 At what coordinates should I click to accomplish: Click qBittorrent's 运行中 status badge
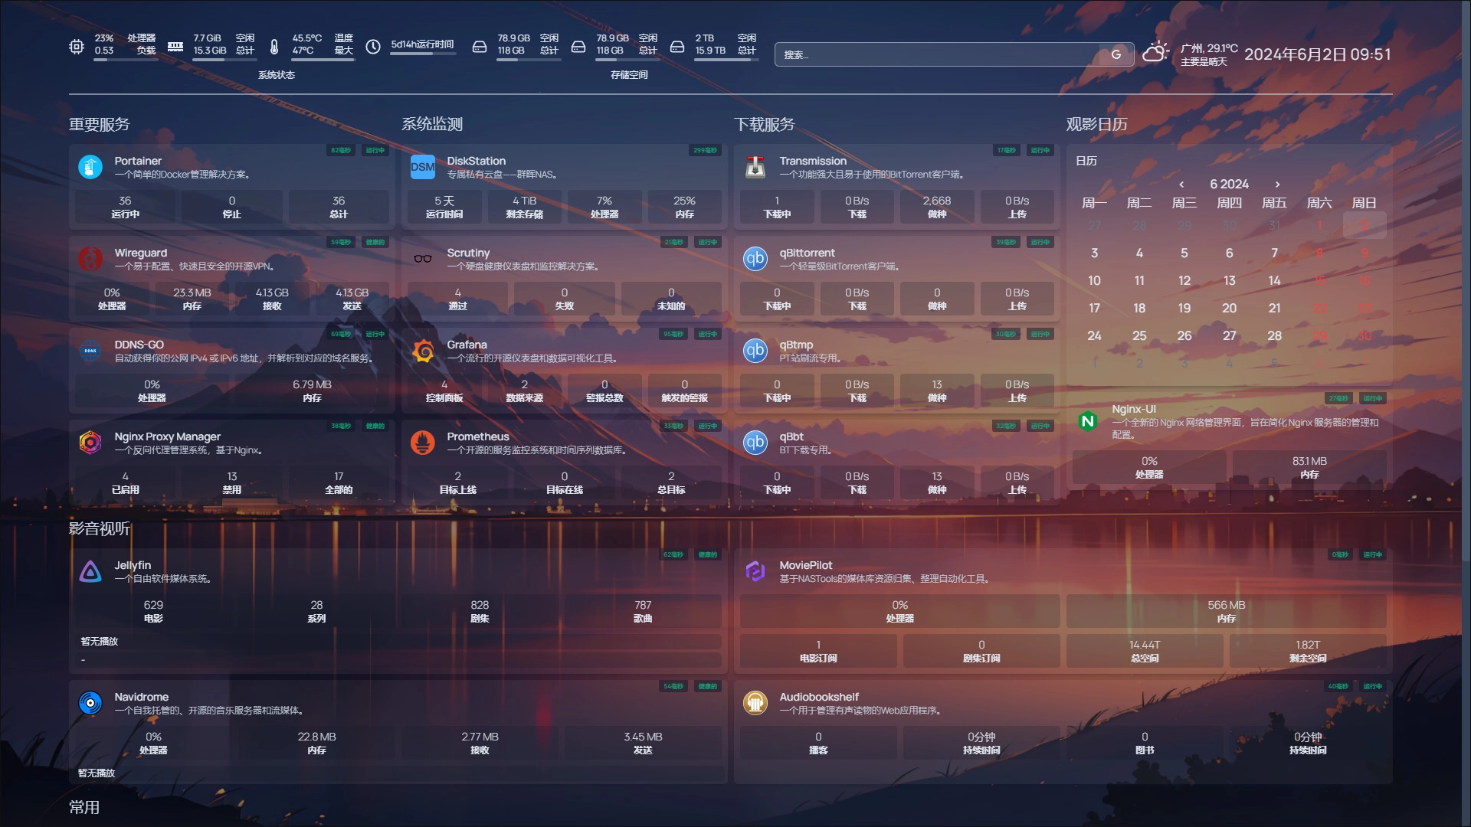coord(1040,242)
